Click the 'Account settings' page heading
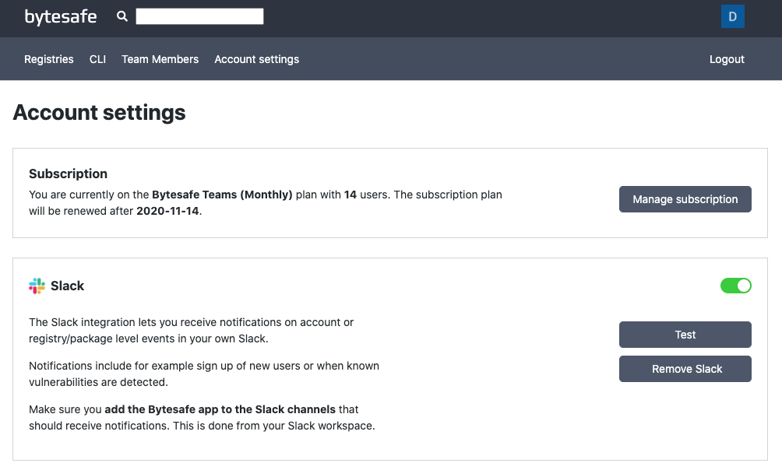Viewport: 782px width, 470px height. pos(99,113)
